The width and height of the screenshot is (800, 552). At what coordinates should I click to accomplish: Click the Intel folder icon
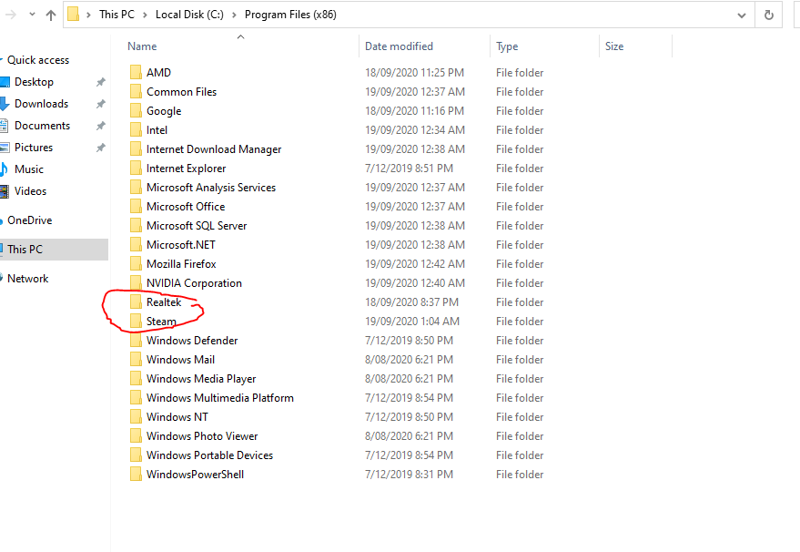[136, 129]
